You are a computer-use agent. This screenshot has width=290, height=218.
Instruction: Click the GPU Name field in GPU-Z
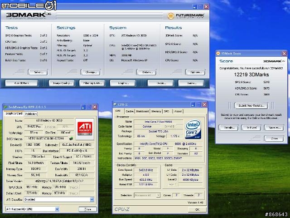[x=49, y=120]
